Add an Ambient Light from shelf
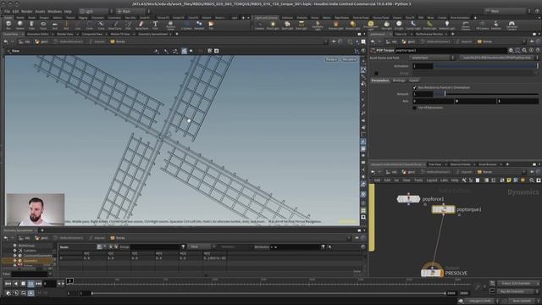Viewport: 542px width, 305px height. (x=447, y=25)
